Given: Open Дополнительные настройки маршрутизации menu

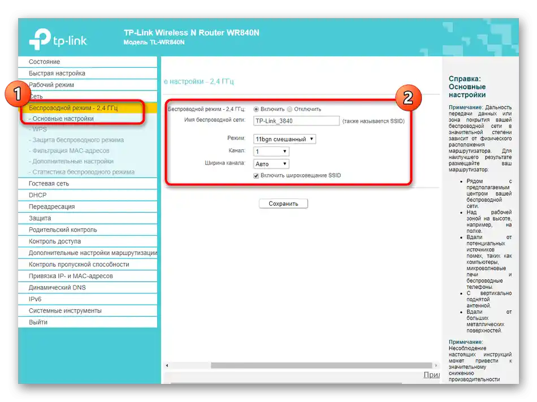Looking at the screenshot, I should point(88,253).
